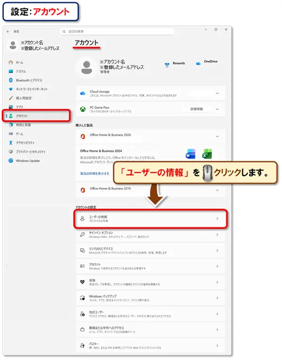This screenshot has height=360, width=282.
Task: Click the Rewards medal icon
Action: click(167, 65)
